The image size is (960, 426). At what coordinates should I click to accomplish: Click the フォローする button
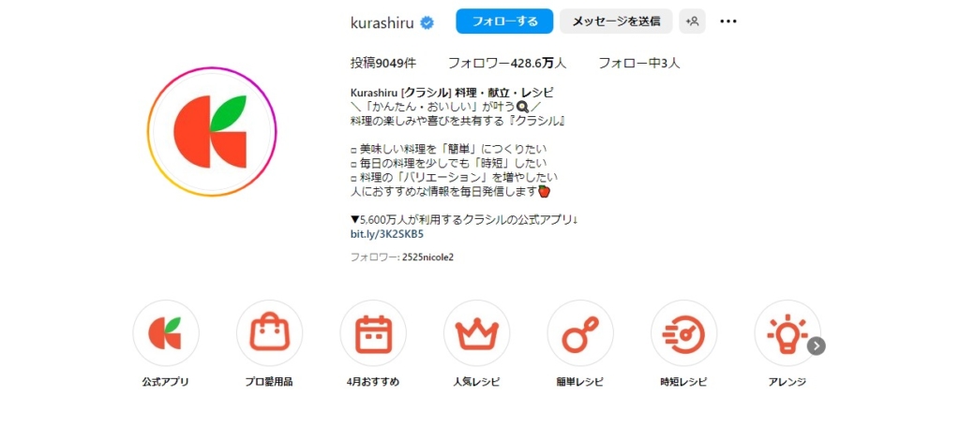[504, 22]
